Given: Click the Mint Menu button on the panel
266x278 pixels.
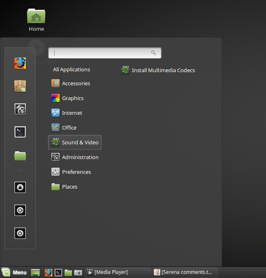Looking at the screenshot, I should [14, 272].
